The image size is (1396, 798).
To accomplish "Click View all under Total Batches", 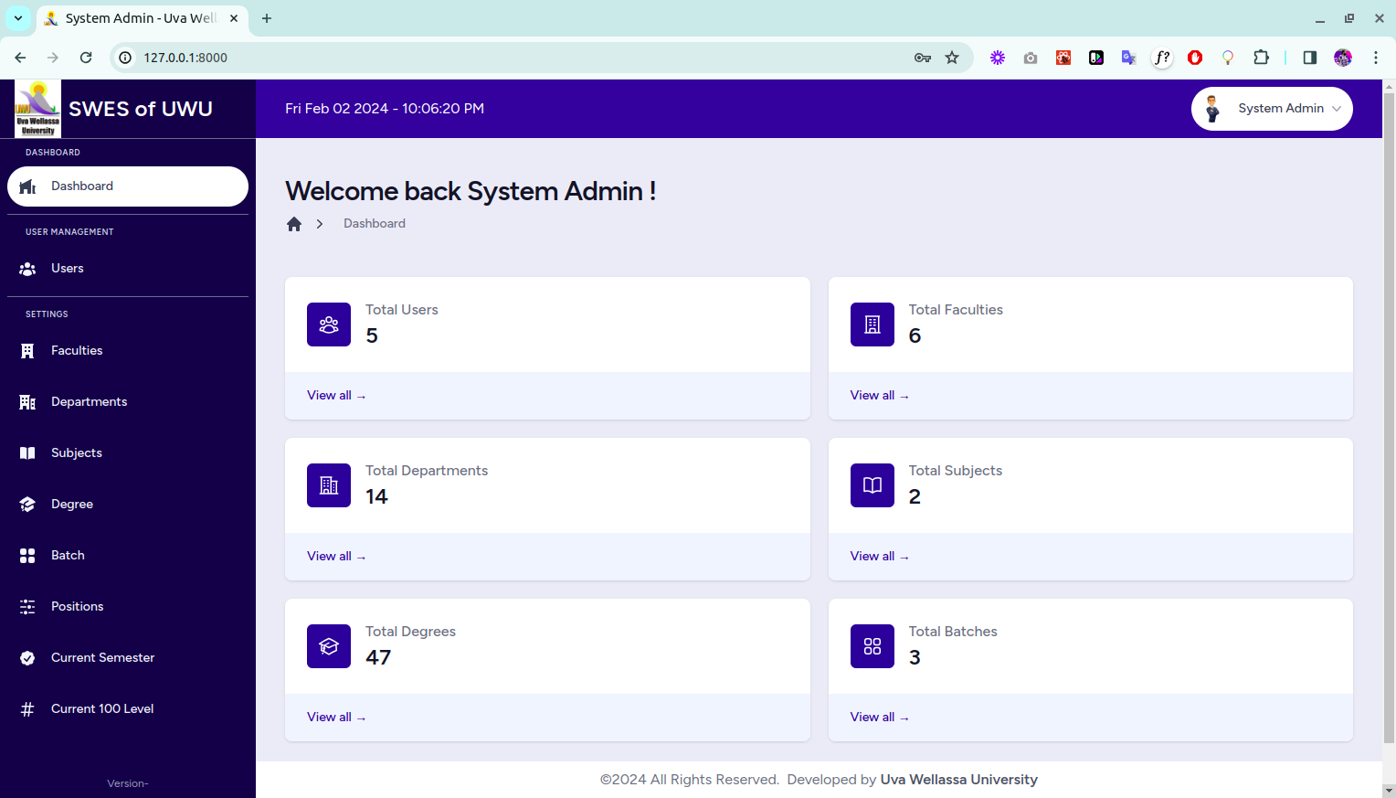I will [x=879, y=718].
